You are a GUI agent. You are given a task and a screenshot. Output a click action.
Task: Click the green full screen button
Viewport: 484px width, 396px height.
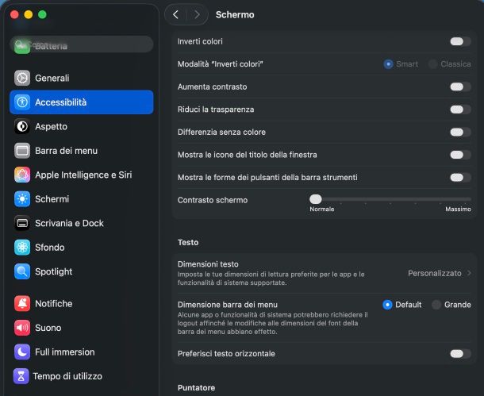42,14
